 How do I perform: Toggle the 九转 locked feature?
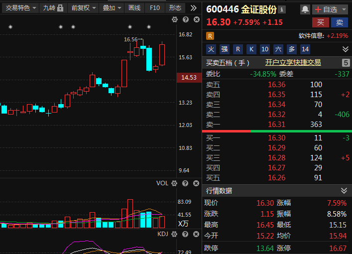tap(53, 8)
